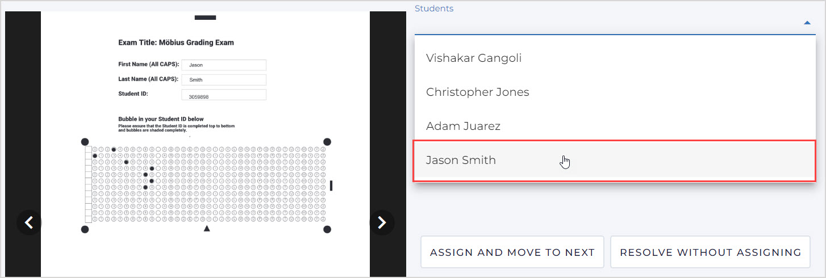
Task: Select Jason Smith from the student list
Action: coord(461,160)
